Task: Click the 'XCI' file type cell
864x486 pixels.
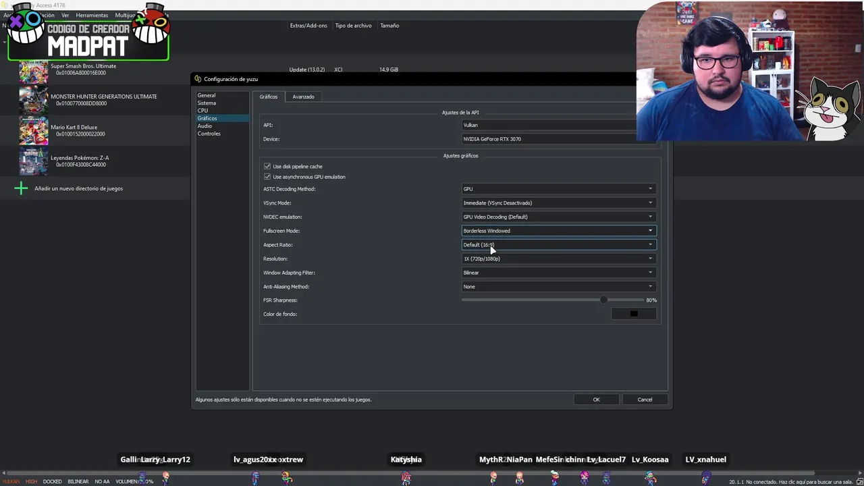Action: coord(338,70)
